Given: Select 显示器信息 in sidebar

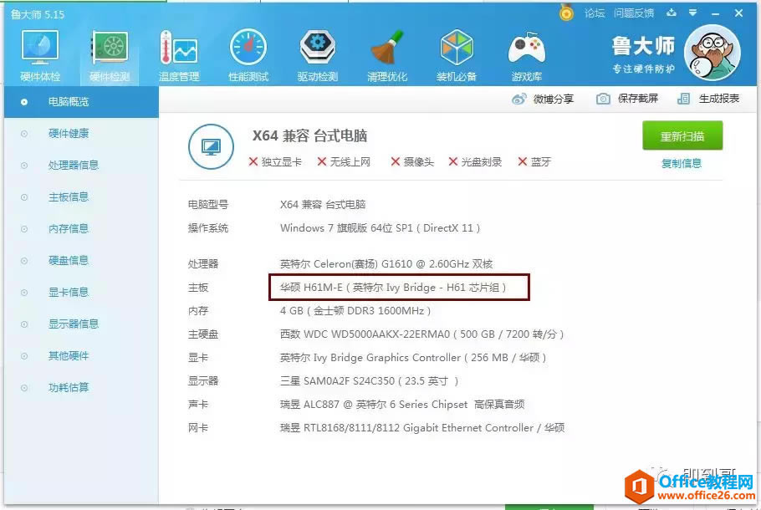Looking at the screenshot, I should pyautogui.click(x=81, y=324).
